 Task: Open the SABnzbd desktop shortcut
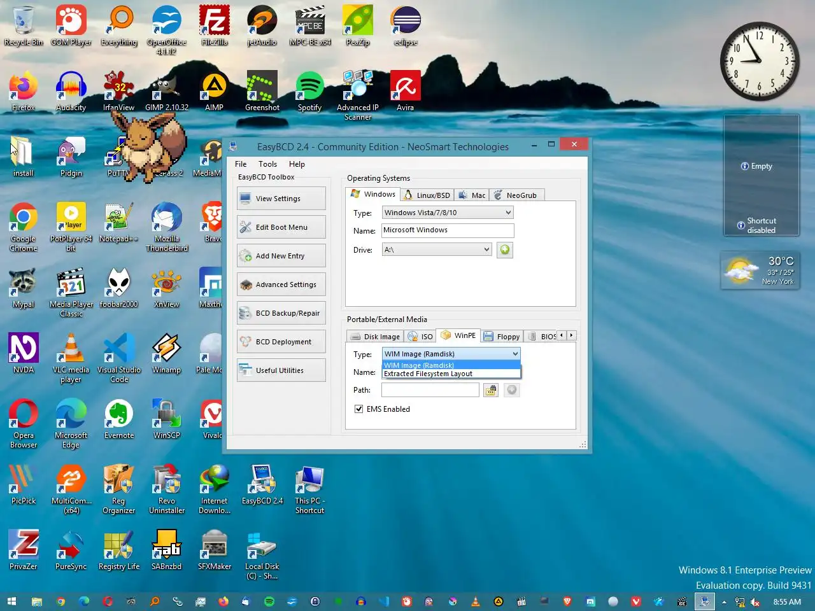click(167, 551)
